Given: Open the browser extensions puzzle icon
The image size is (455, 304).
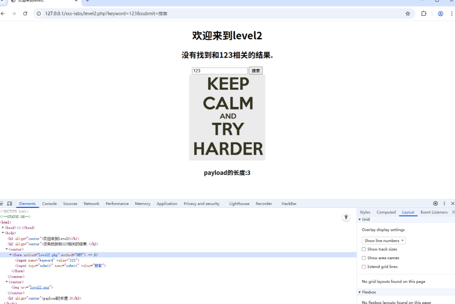Looking at the screenshot, I should [424, 13].
